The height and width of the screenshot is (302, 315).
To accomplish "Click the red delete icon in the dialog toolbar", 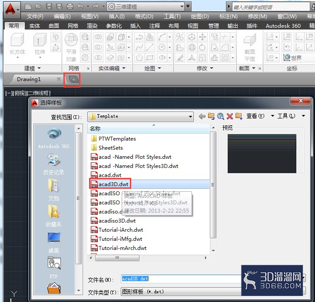I will click(230, 116).
